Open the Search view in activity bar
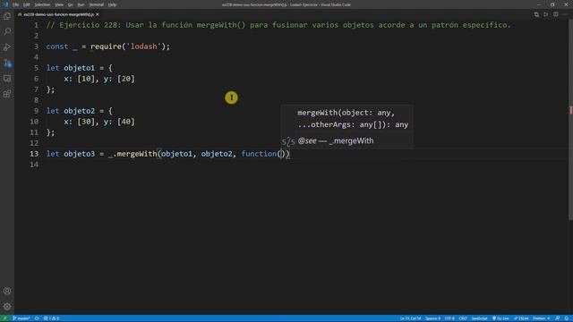The image size is (573, 322). 7,31
